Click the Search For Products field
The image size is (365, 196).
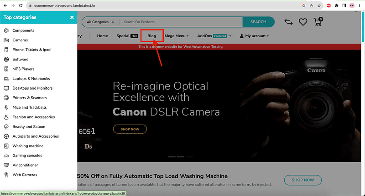(x=181, y=22)
